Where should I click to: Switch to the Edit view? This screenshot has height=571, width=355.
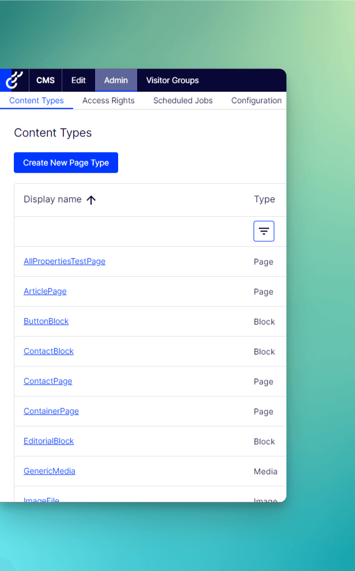tap(78, 80)
